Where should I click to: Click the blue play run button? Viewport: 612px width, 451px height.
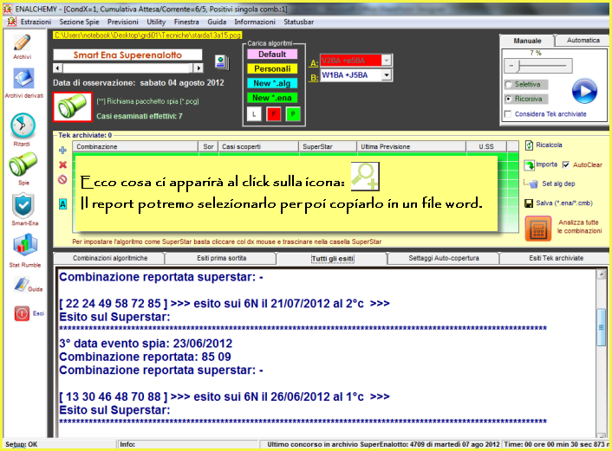(584, 91)
